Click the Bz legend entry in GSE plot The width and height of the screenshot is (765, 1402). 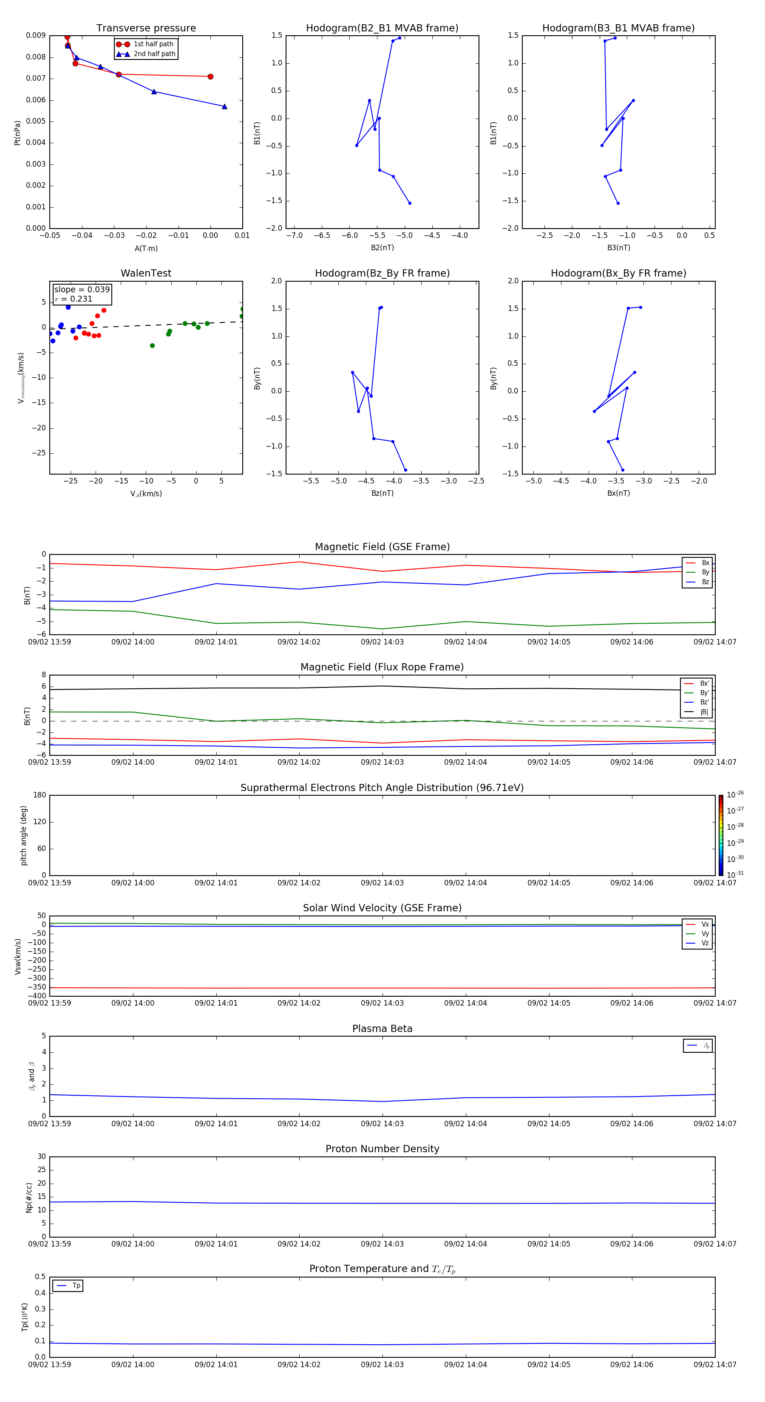pos(697,582)
